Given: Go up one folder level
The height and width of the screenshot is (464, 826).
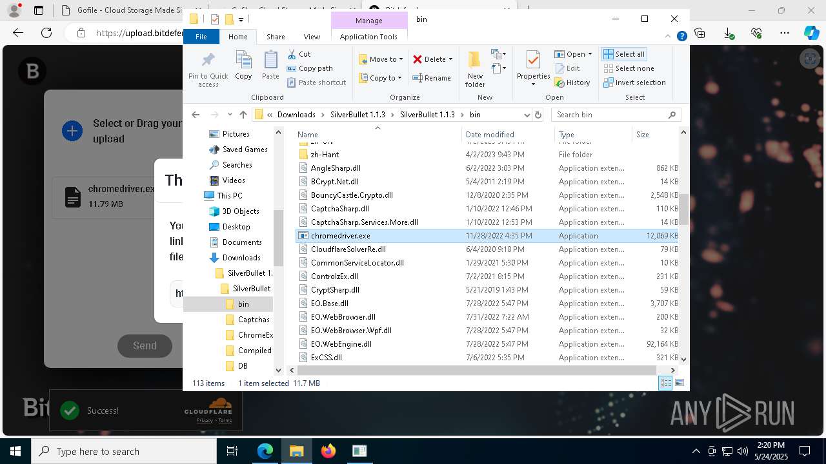Looking at the screenshot, I should pyautogui.click(x=243, y=115).
